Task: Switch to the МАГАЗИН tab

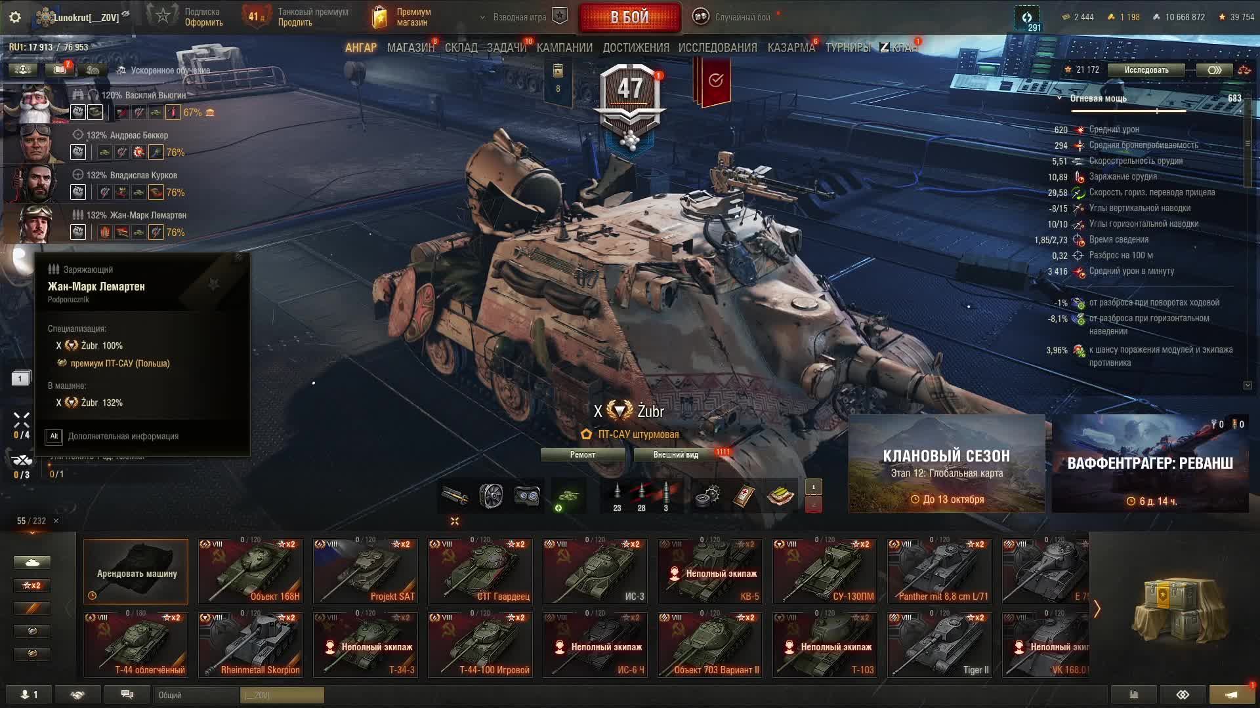Action: pos(411,48)
